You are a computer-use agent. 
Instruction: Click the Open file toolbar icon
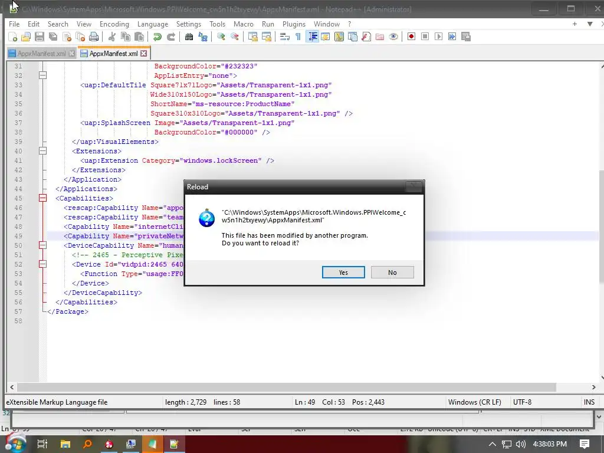click(26, 37)
